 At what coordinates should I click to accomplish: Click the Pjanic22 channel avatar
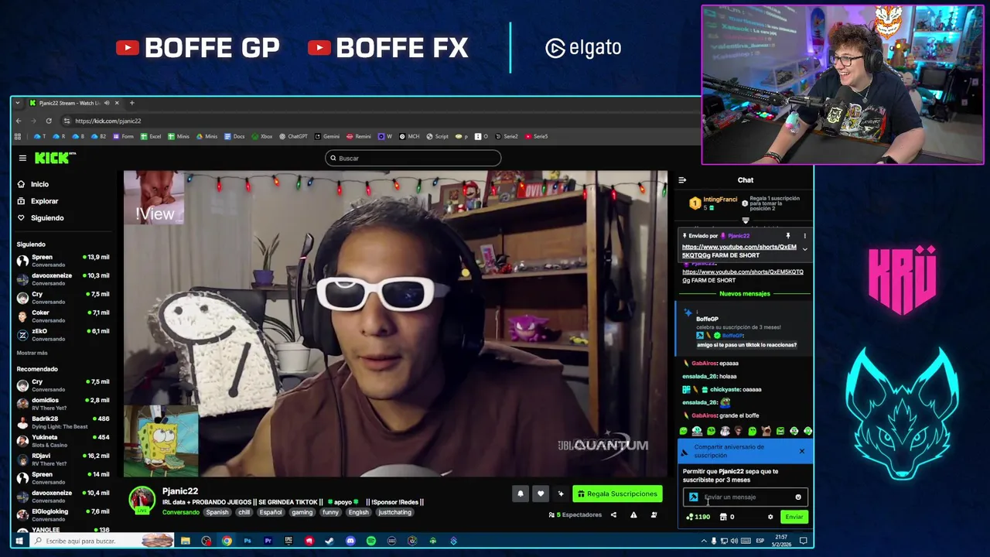point(142,499)
